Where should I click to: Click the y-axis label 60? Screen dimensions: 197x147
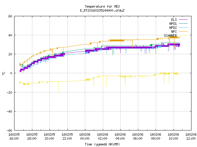[x=10, y=16]
